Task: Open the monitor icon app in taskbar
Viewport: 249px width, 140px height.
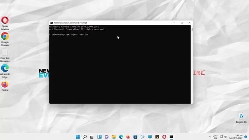Action: point(150,136)
